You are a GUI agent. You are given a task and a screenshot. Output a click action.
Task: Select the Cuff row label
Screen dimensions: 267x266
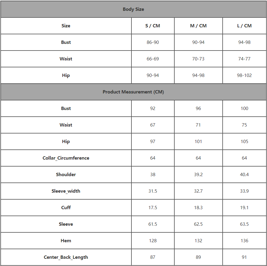coord(66,208)
